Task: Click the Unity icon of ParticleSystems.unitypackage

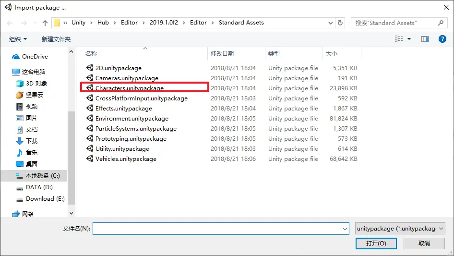Action: point(90,128)
